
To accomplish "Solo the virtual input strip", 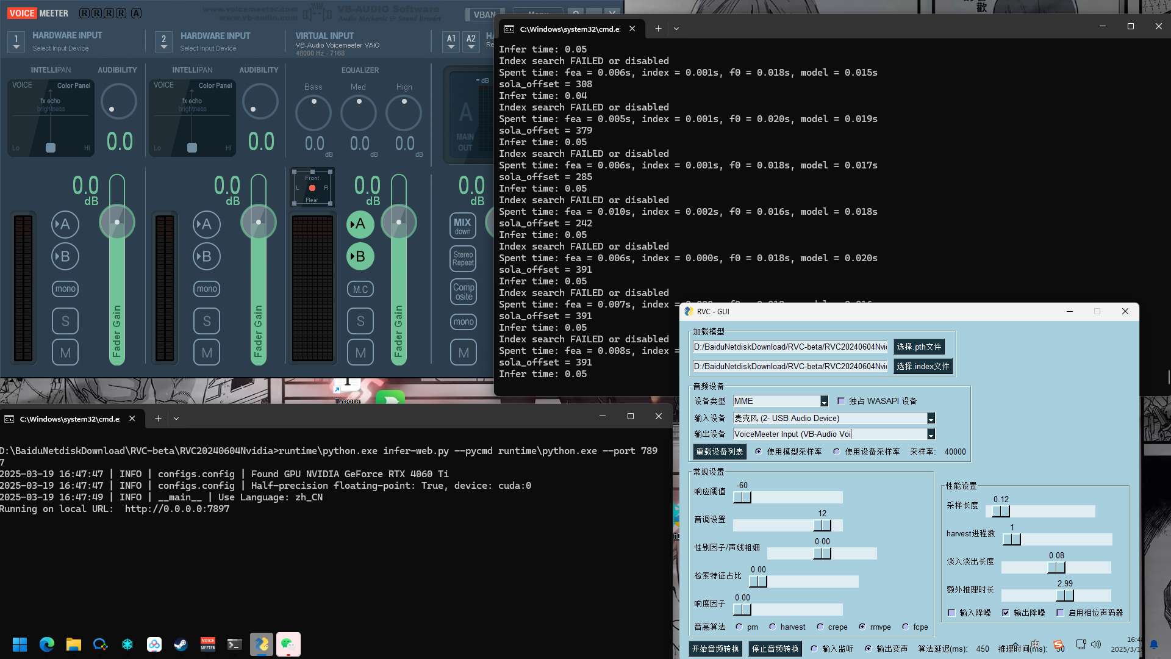I will (x=360, y=321).
